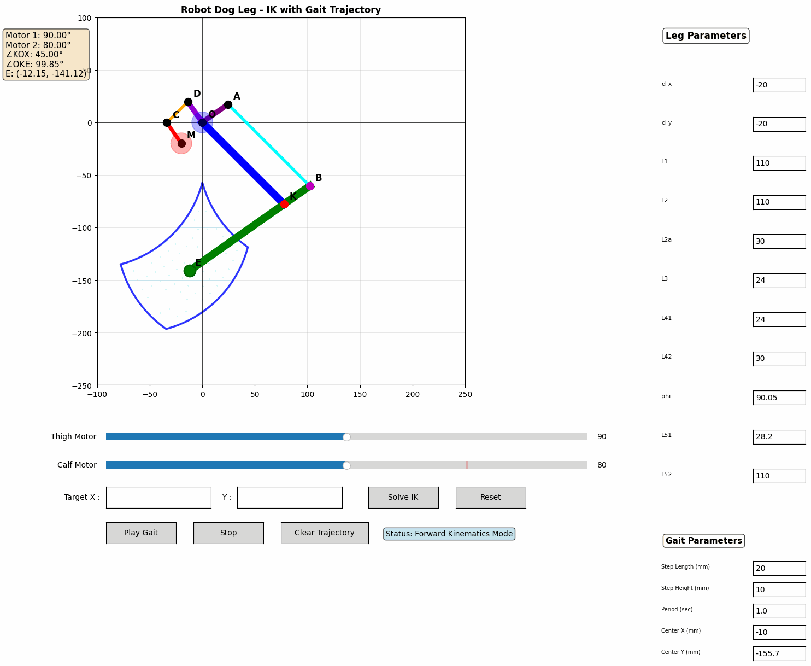
Task: Select the Period (sec) input
Action: pos(779,611)
